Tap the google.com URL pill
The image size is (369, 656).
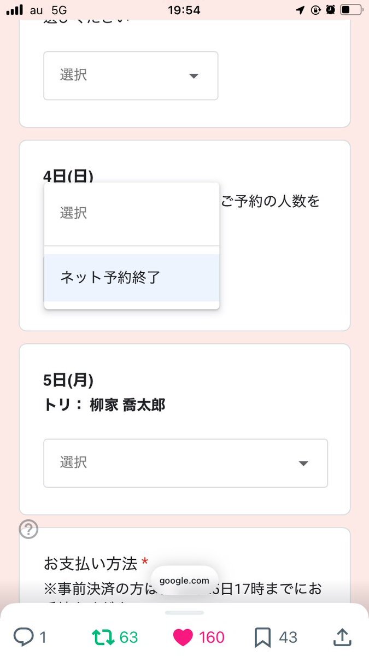click(184, 581)
